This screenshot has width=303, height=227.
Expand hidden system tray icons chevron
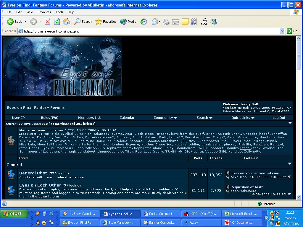(267, 218)
